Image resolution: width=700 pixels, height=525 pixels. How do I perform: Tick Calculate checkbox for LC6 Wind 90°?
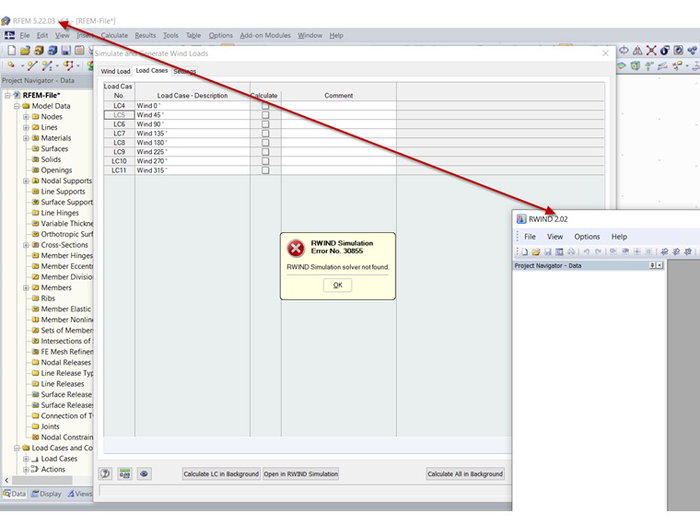(265, 124)
